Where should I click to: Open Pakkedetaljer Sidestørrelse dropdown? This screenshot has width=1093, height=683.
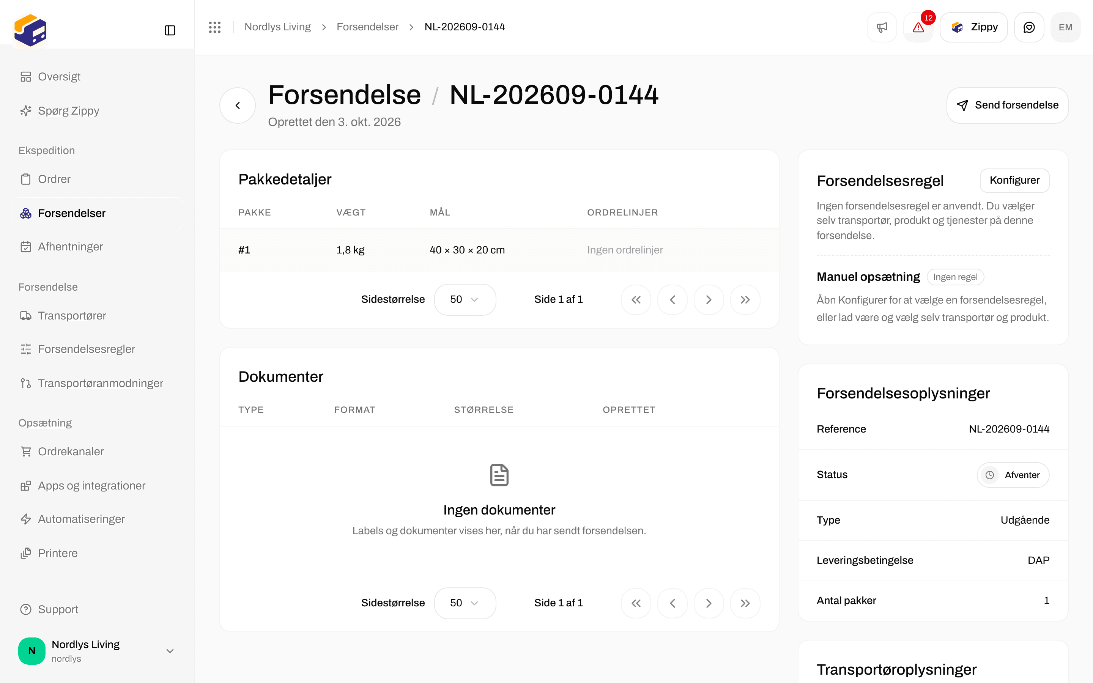[465, 299]
